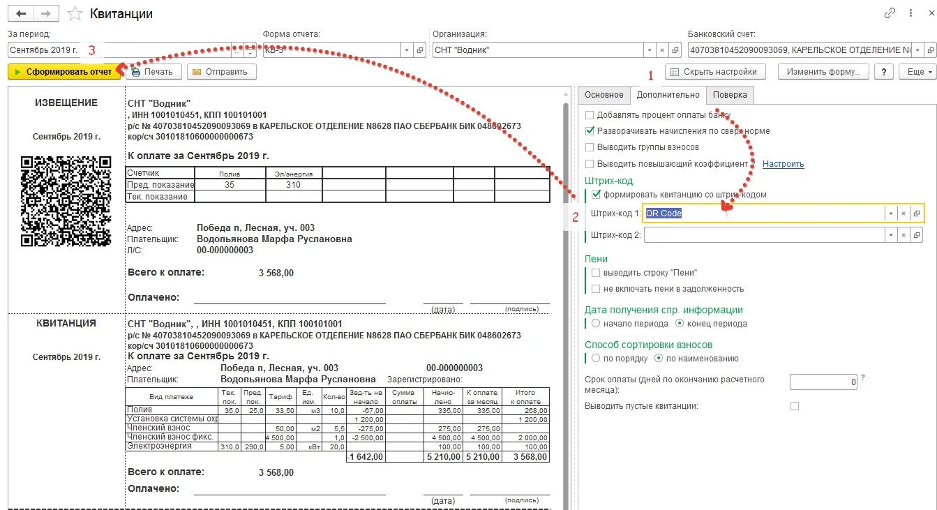Select the КВИТАНЦИЯ heading cell

pos(66,324)
